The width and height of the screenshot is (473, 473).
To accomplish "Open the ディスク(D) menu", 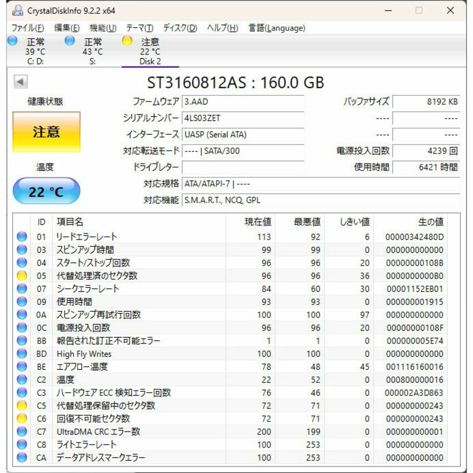I will pyautogui.click(x=180, y=28).
